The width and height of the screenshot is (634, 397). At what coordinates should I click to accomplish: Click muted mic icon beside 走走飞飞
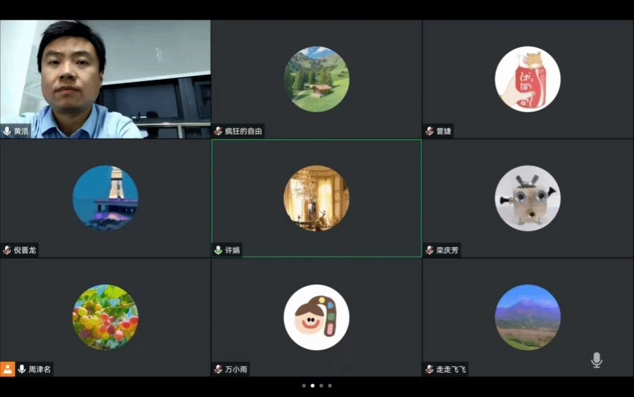[429, 369]
